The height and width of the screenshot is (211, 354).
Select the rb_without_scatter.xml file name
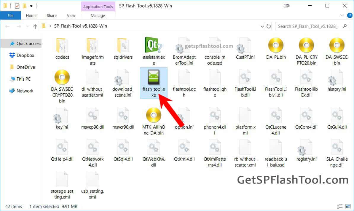(245, 162)
